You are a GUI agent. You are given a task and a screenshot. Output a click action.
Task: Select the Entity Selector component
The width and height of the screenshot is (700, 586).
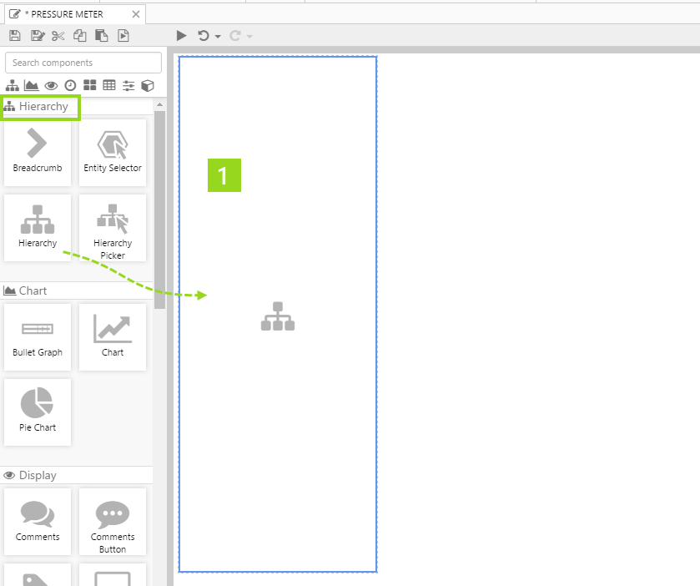113,152
